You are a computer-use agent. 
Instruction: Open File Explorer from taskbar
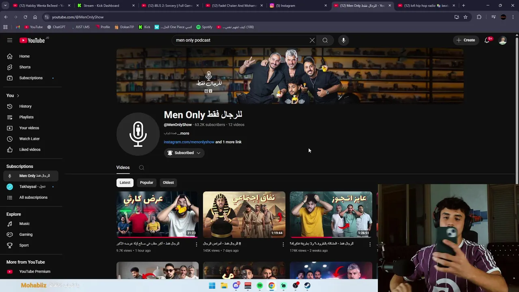point(224,286)
